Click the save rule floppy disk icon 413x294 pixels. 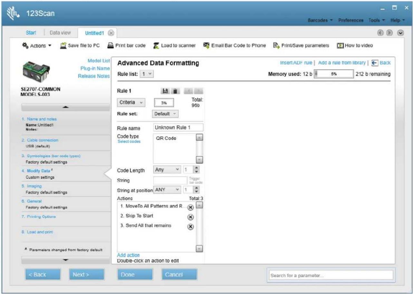165,91
